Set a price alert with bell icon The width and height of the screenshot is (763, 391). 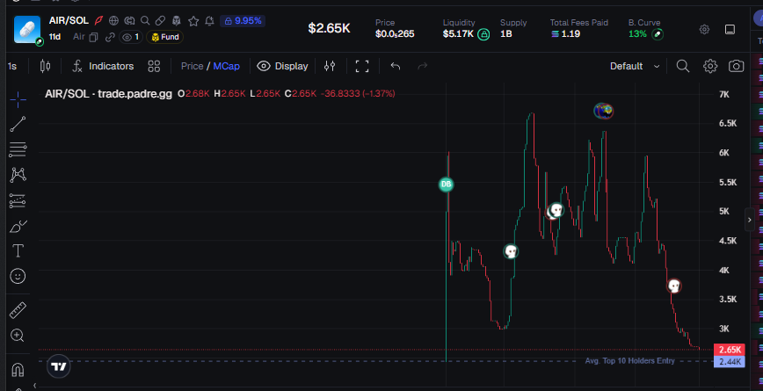pos(210,20)
